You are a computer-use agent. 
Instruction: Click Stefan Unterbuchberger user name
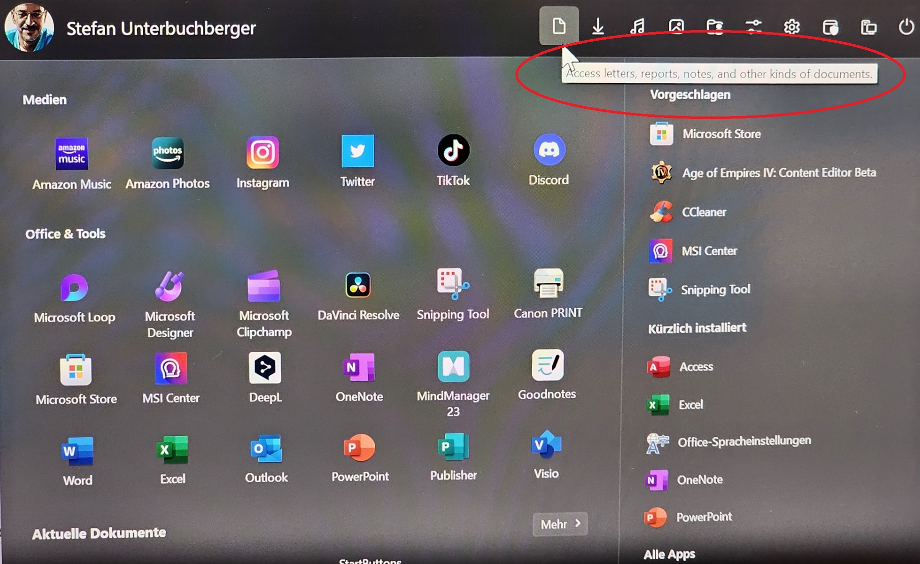[161, 28]
